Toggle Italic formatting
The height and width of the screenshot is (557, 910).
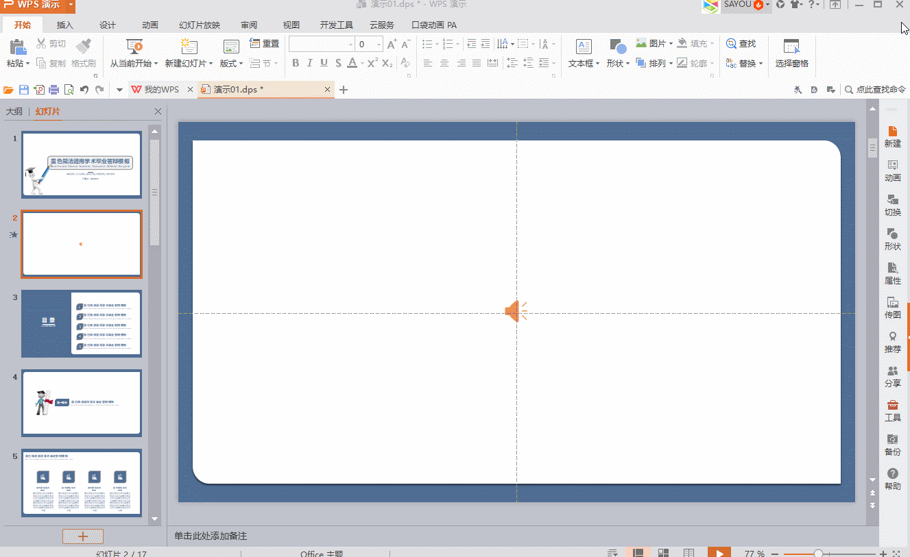309,63
